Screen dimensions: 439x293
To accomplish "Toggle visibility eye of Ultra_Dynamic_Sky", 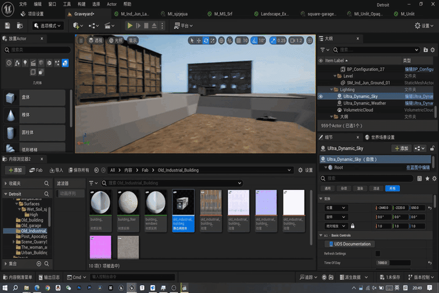I will [321, 97].
